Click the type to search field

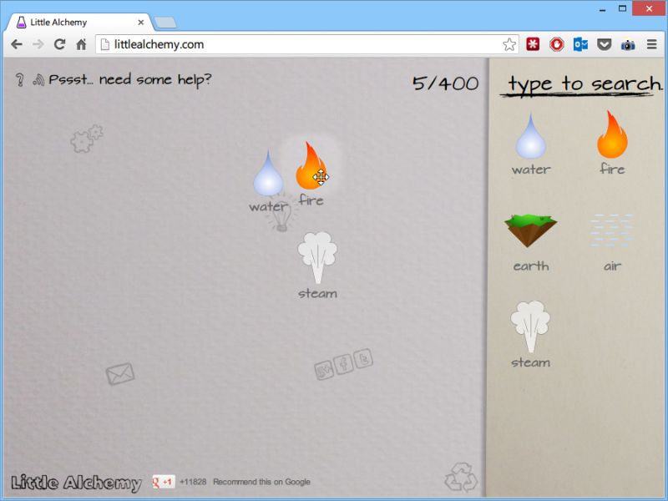point(581,84)
